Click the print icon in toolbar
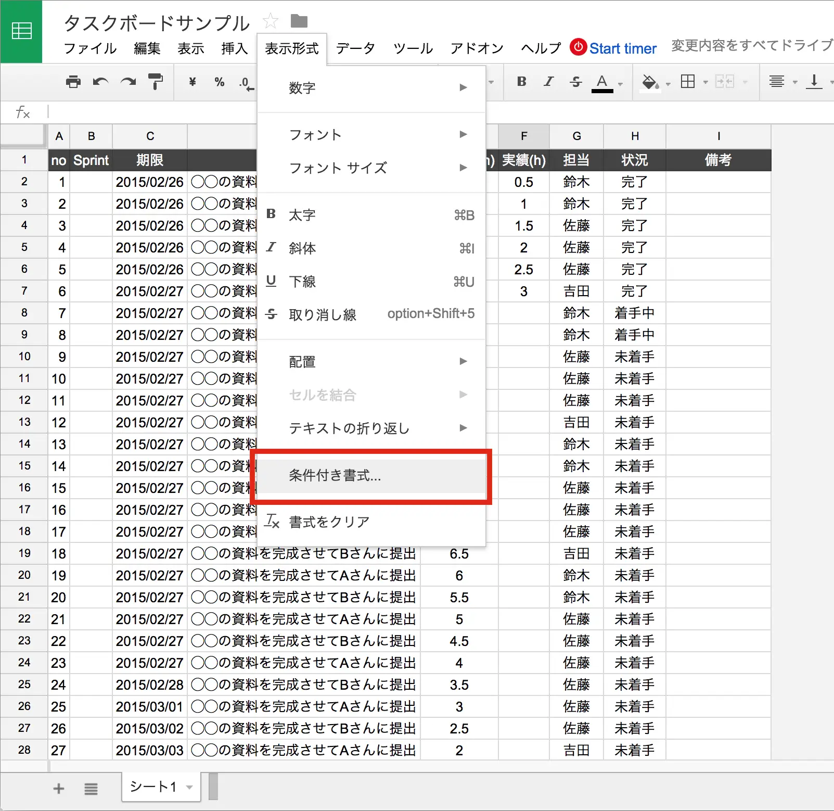The width and height of the screenshot is (834, 811). 73,82
